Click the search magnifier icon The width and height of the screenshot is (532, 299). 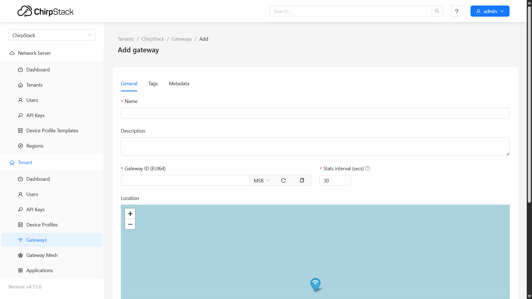[437, 11]
